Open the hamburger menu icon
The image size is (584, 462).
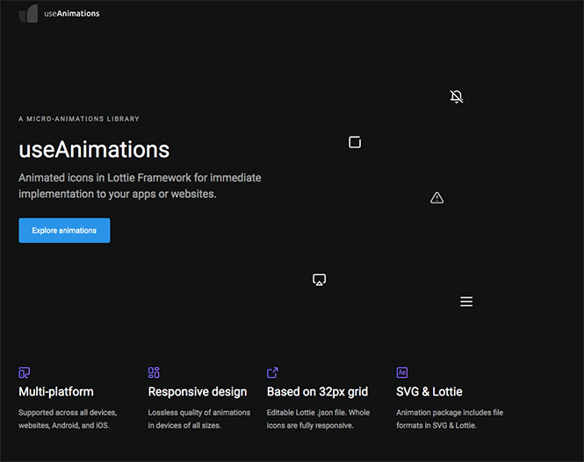466,302
